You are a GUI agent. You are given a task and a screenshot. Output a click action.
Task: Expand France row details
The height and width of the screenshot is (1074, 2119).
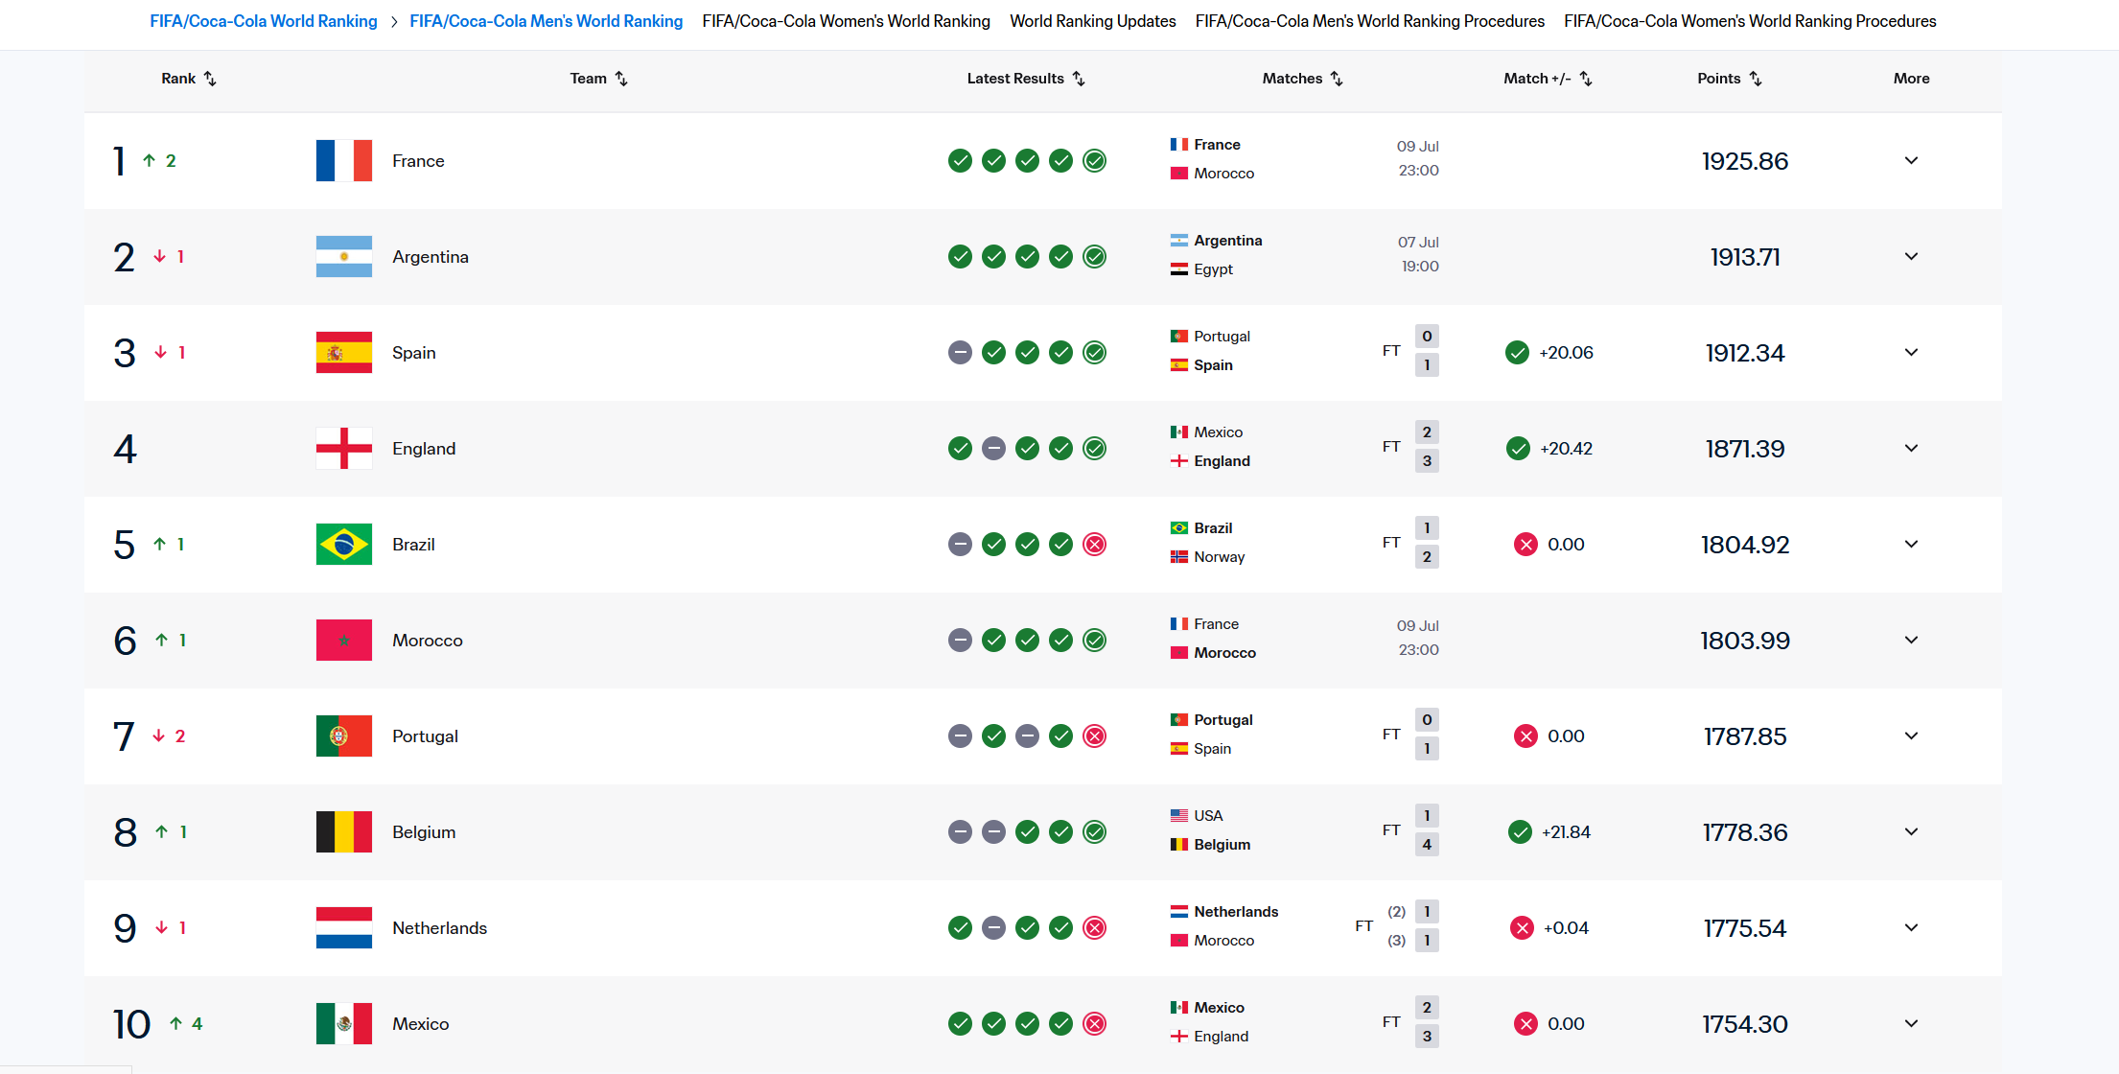[x=1911, y=160]
